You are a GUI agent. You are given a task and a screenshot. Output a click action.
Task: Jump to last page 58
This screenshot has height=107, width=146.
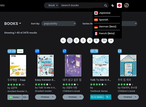[104, 41]
